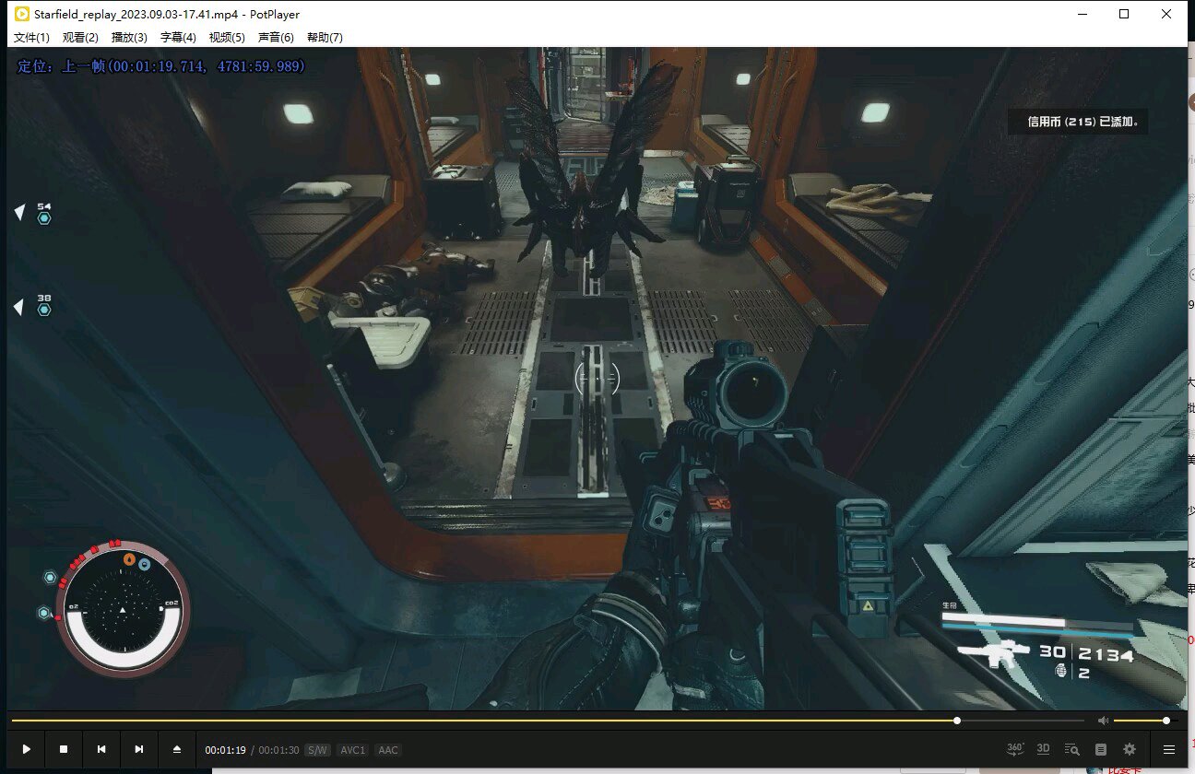Screen dimensions: 1195x774
Task: Mute audio via the speaker icon
Action: pyautogui.click(x=1103, y=721)
